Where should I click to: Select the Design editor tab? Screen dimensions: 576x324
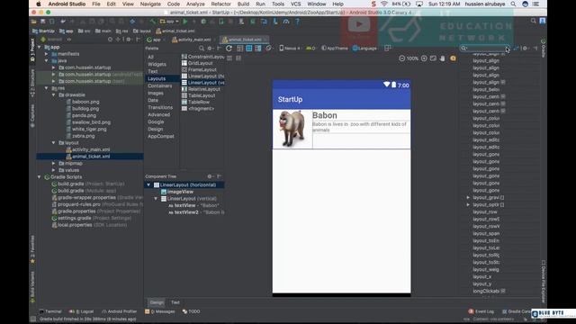point(157,302)
